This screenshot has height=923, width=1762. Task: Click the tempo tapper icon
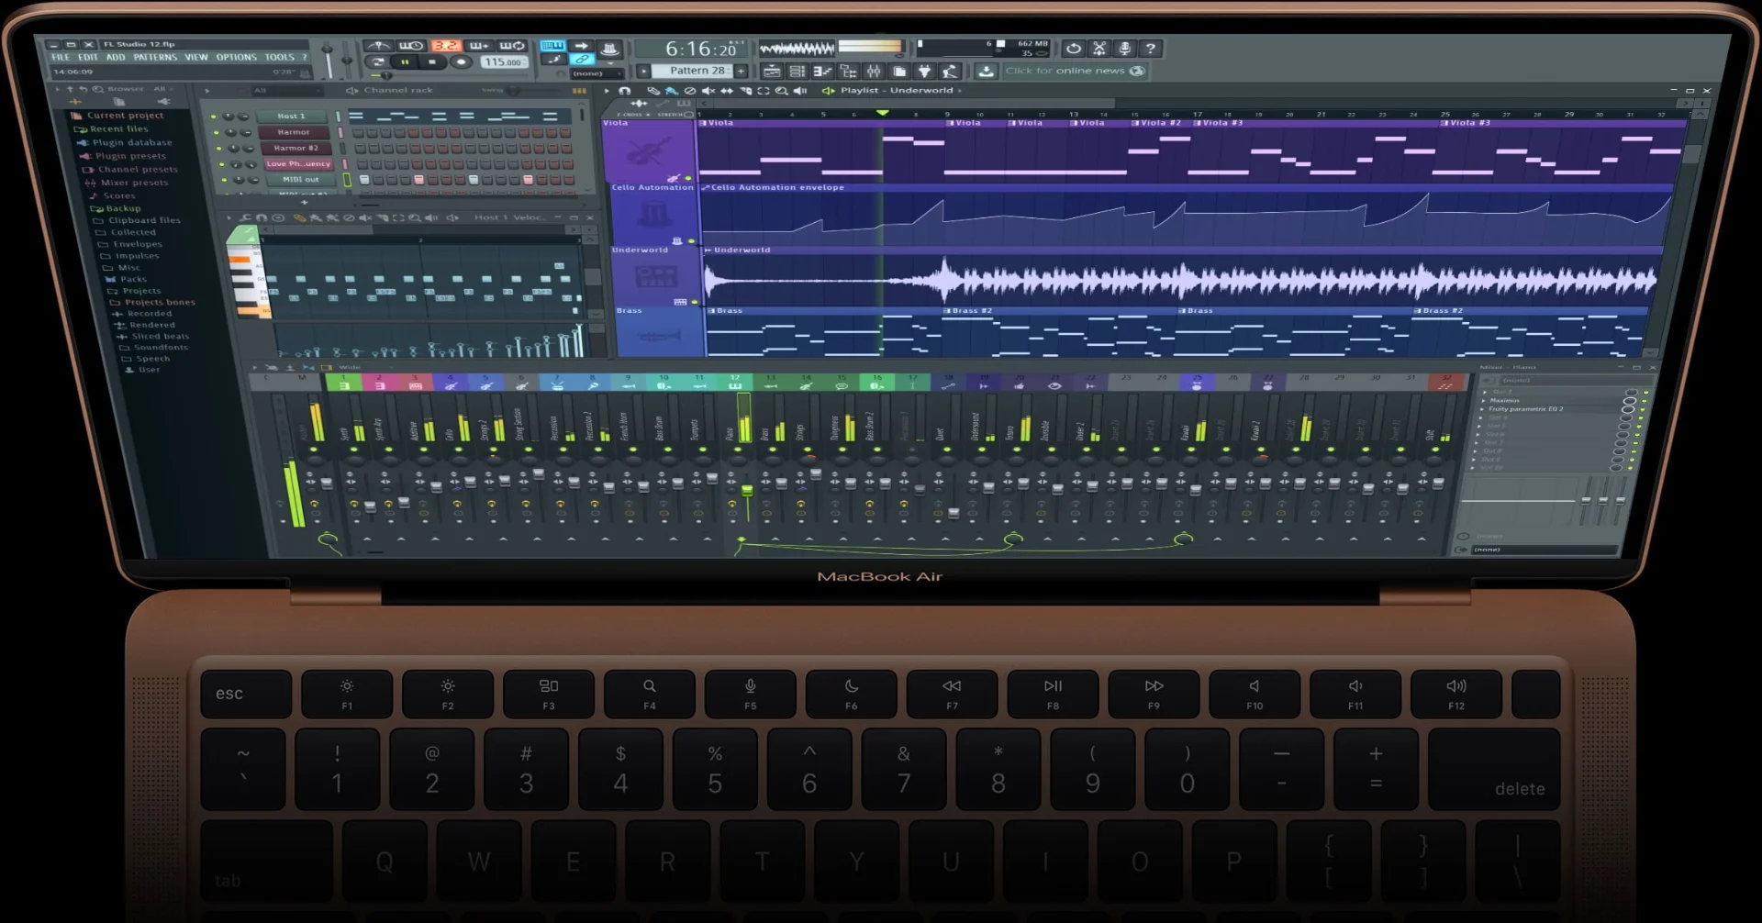click(x=950, y=71)
